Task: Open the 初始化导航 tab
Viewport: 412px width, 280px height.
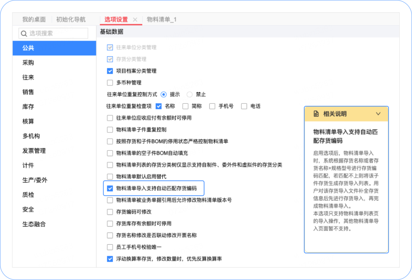Action: point(71,19)
